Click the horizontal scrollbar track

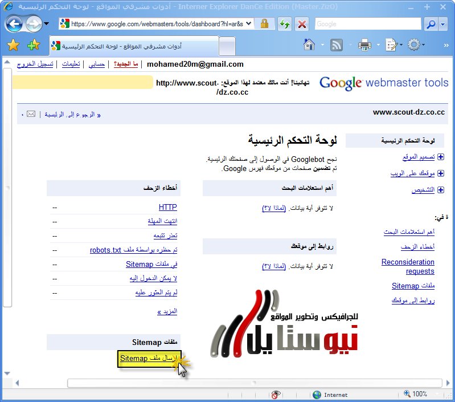255,383
